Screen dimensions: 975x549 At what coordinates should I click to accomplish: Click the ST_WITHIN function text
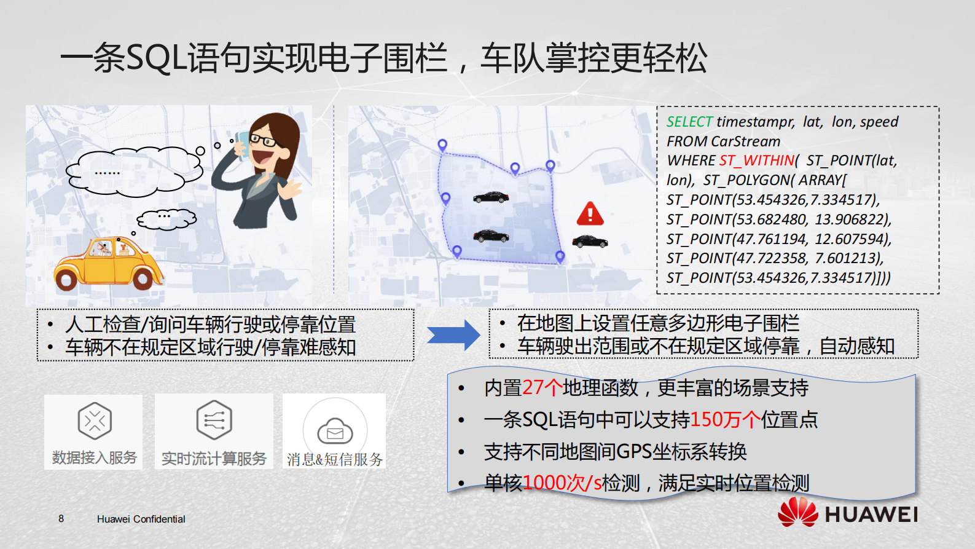pos(756,160)
